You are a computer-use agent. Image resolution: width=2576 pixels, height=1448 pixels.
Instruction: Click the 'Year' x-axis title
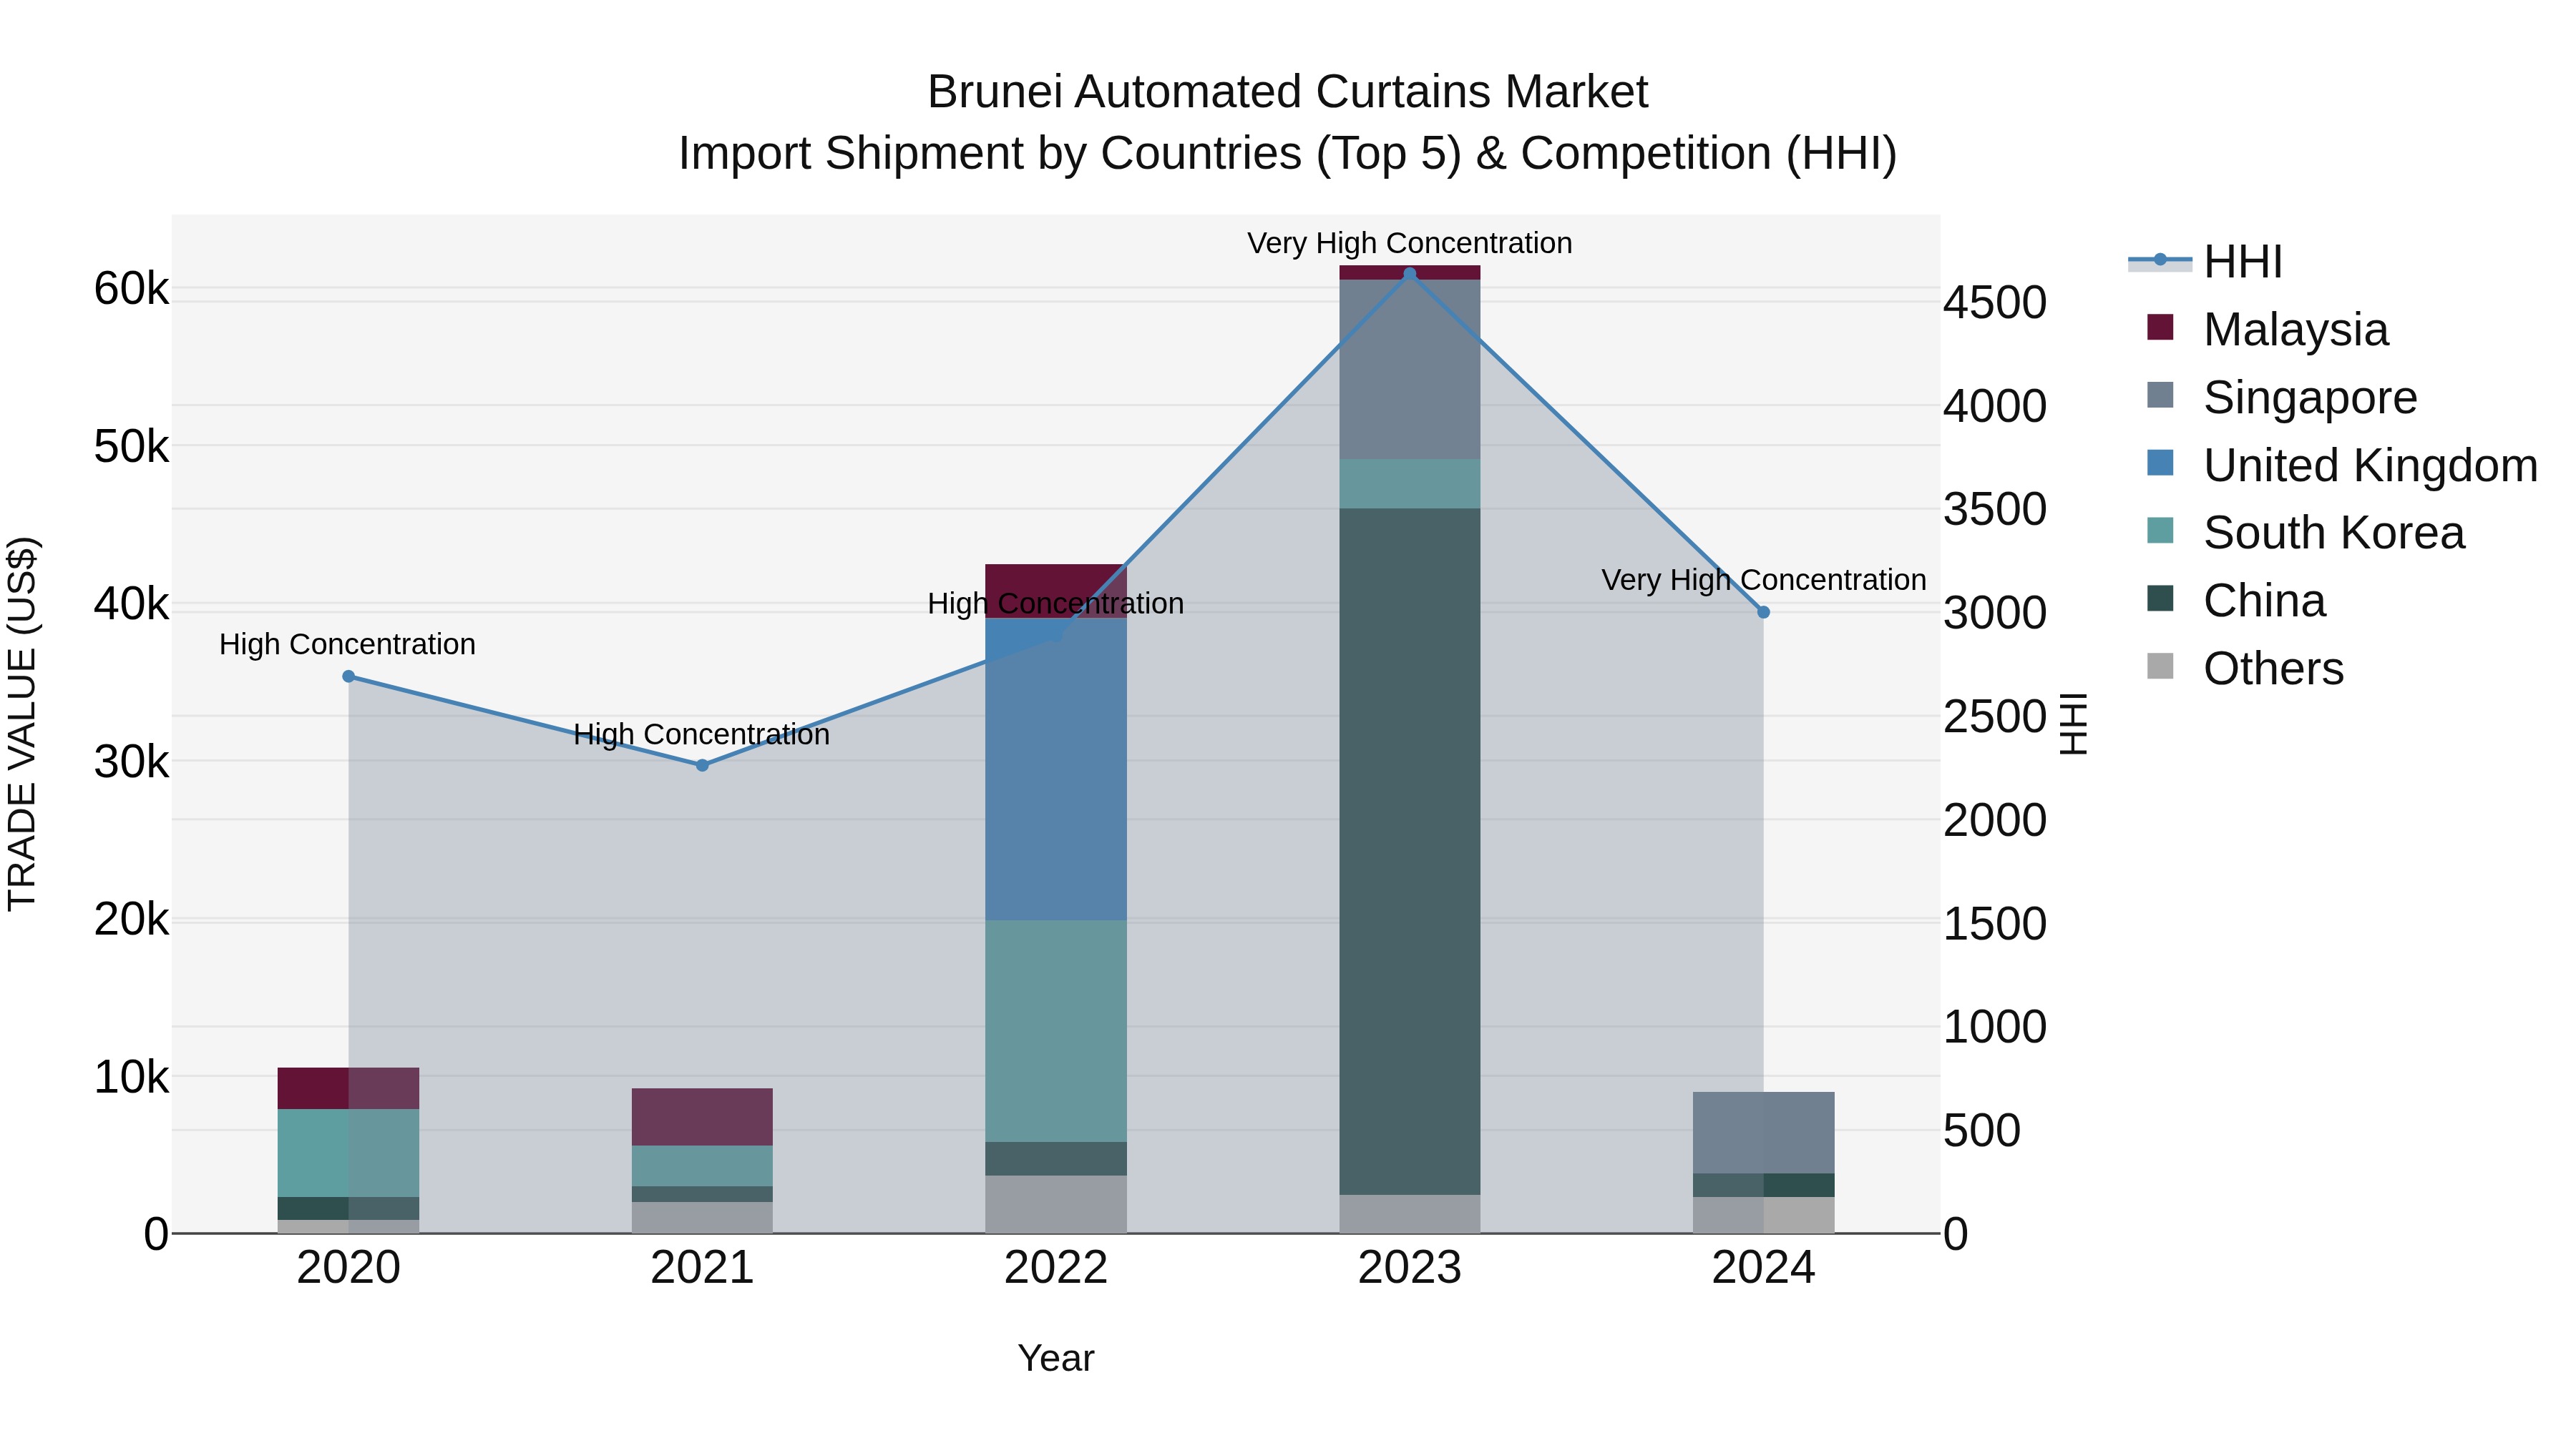[x=1056, y=1359]
